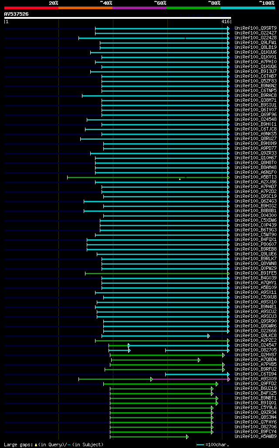The width and height of the screenshot is (279, 448).
Task: Click green alignment bar of UniRef100_A7QBD4
Action: tap(156, 360)
